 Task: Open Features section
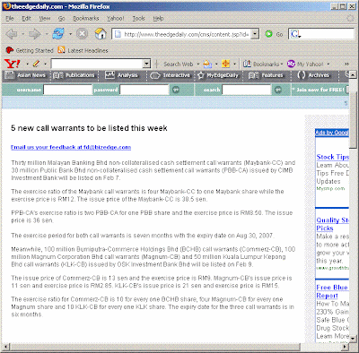(x=266, y=75)
